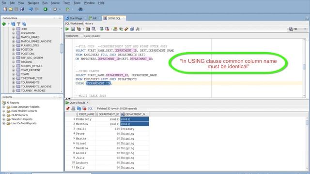Click the Run Script icon in worksheet toolbar

pyautogui.click(x=73, y=29)
